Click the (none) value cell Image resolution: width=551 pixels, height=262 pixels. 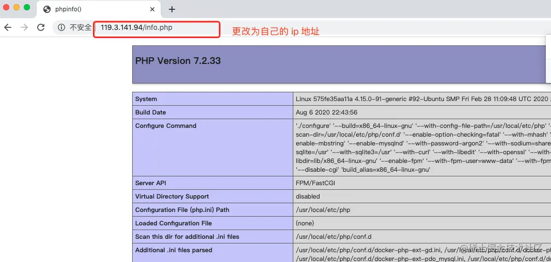pyautogui.click(x=305, y=223)
